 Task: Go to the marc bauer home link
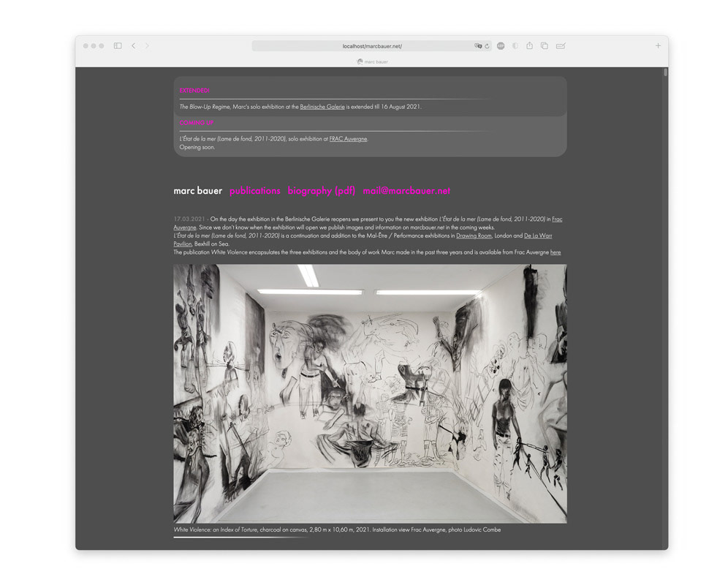point(198,190)
